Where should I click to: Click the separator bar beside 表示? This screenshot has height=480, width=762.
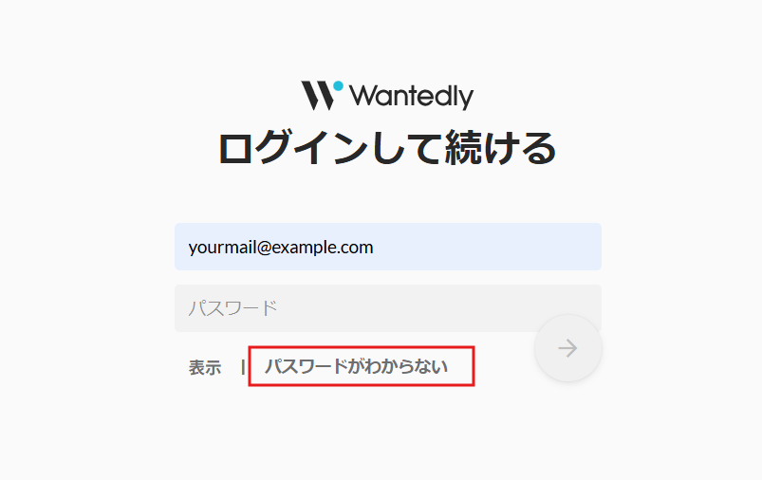tap(243, 367)
